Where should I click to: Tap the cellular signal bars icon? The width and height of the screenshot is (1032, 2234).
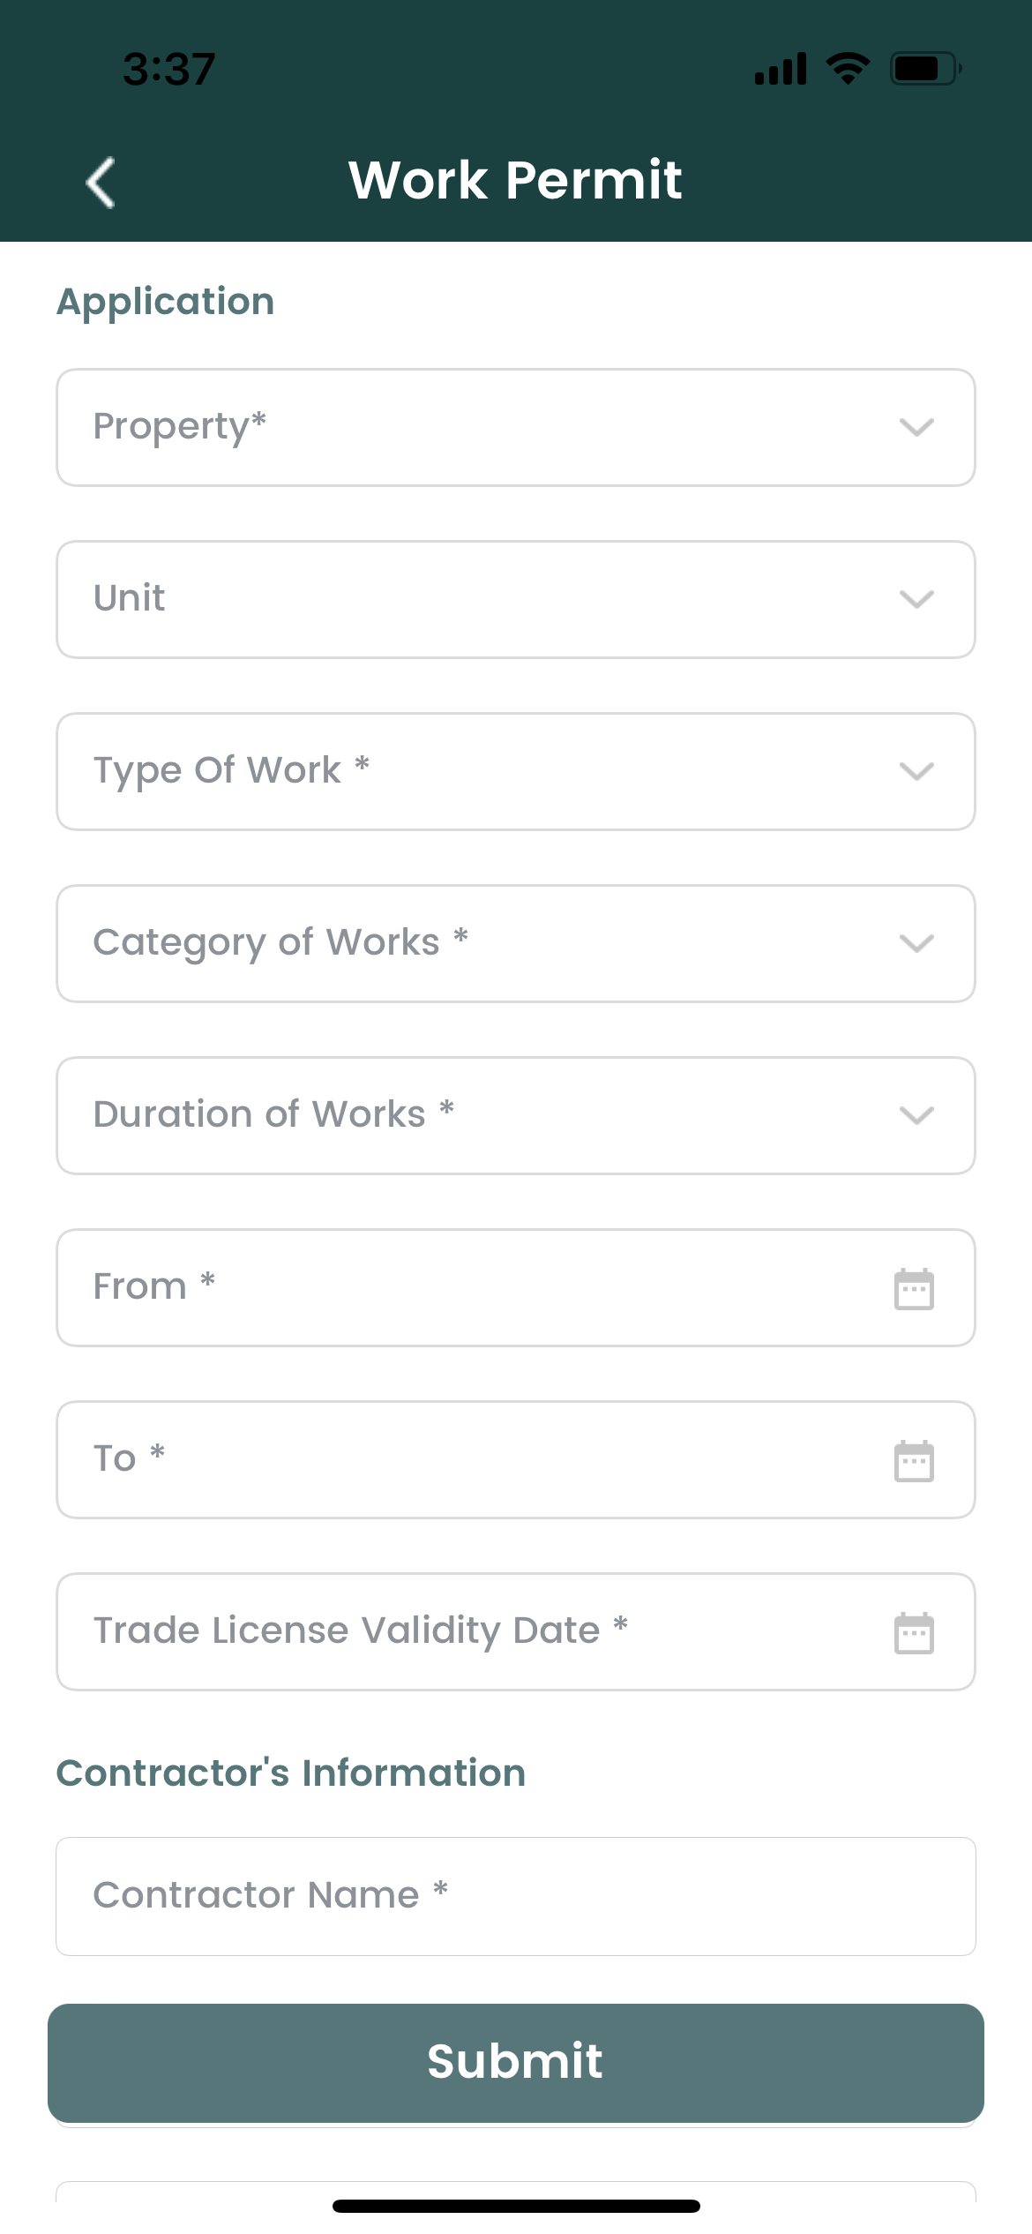coord(780,66)
